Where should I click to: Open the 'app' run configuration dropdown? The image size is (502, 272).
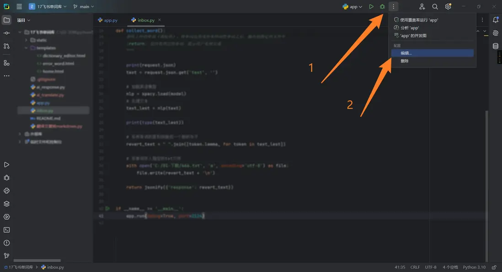352,6
